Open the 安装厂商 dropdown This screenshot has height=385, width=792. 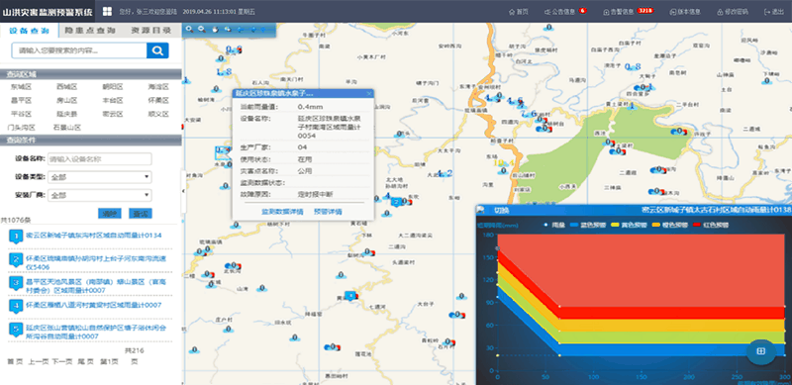pos(100,195)
